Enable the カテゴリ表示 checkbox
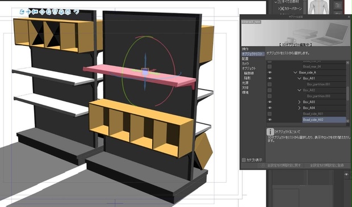 coord(244,160)
